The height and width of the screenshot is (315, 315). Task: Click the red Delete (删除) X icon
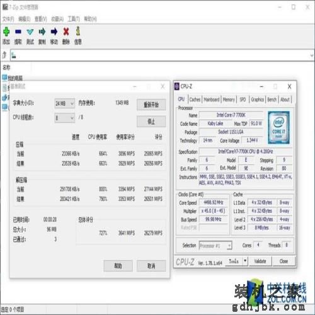66,31
